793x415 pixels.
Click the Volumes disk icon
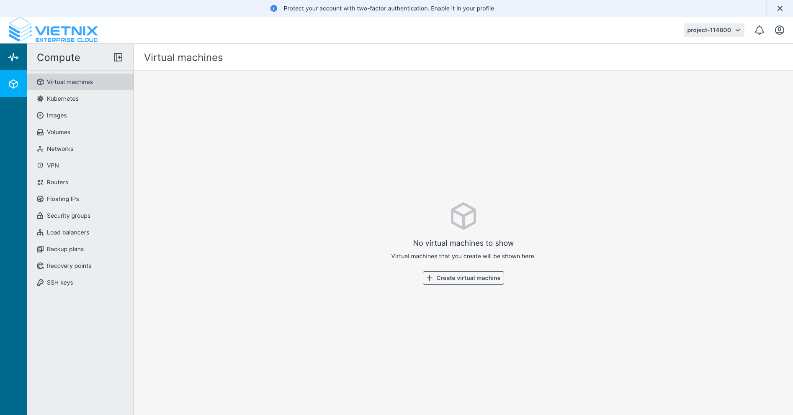[x=40, y=132]
